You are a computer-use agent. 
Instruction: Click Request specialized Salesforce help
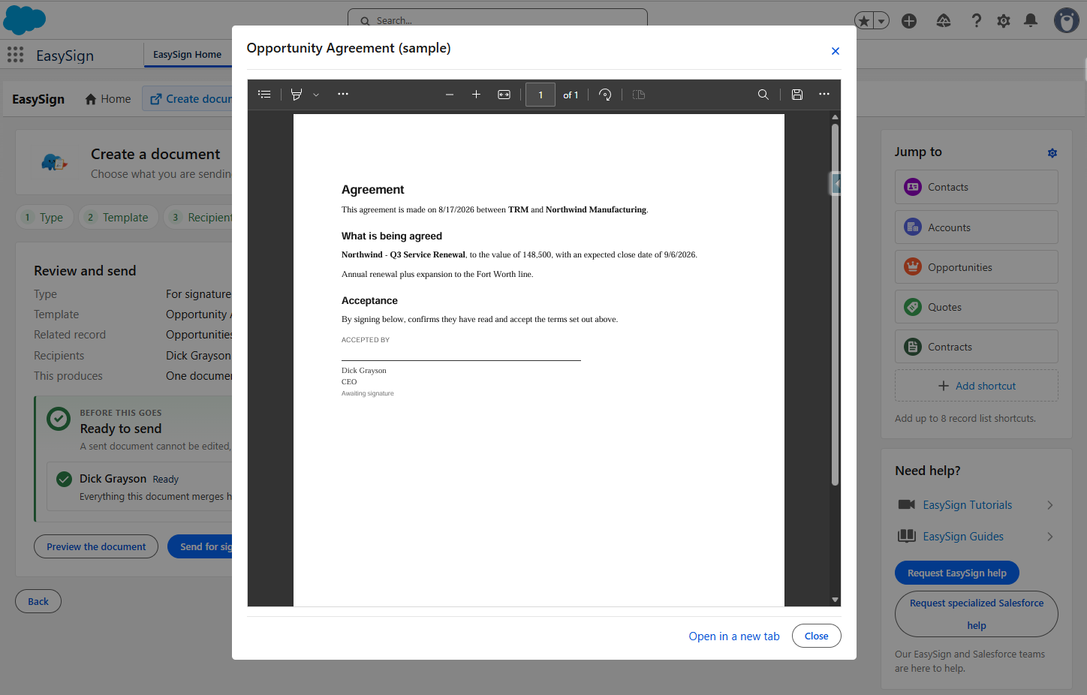coord(977,614)
